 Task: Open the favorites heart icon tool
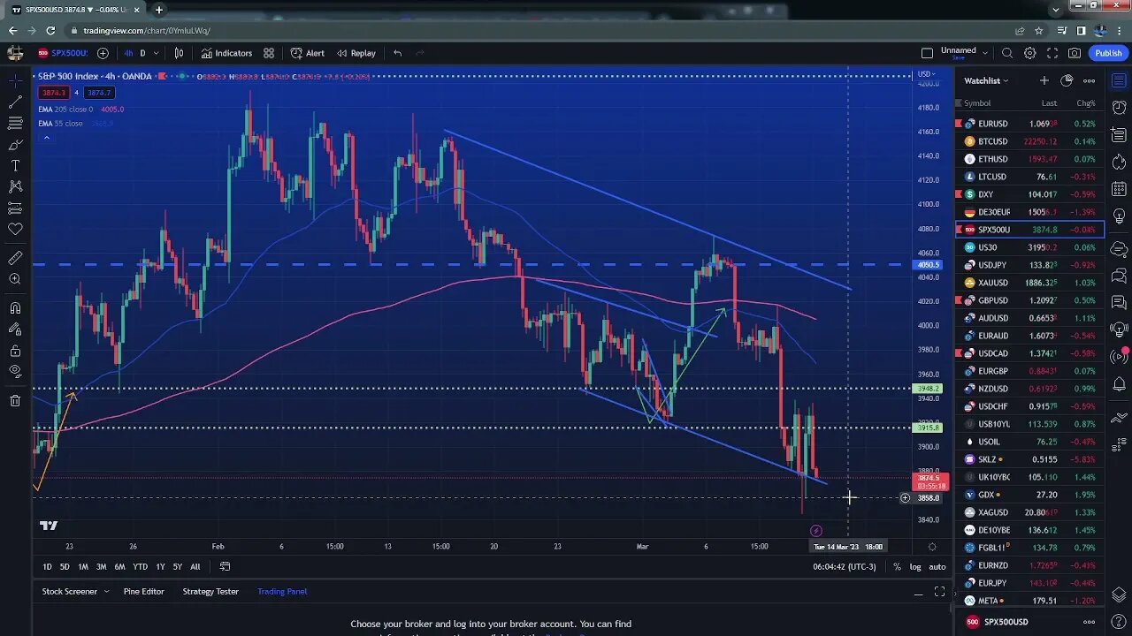point(15,229)
